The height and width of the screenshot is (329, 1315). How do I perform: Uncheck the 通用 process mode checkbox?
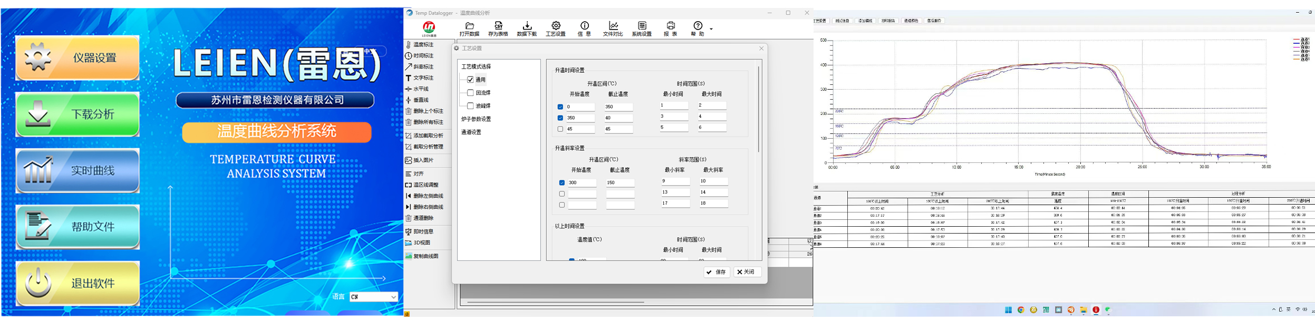[x=470, y=80]
